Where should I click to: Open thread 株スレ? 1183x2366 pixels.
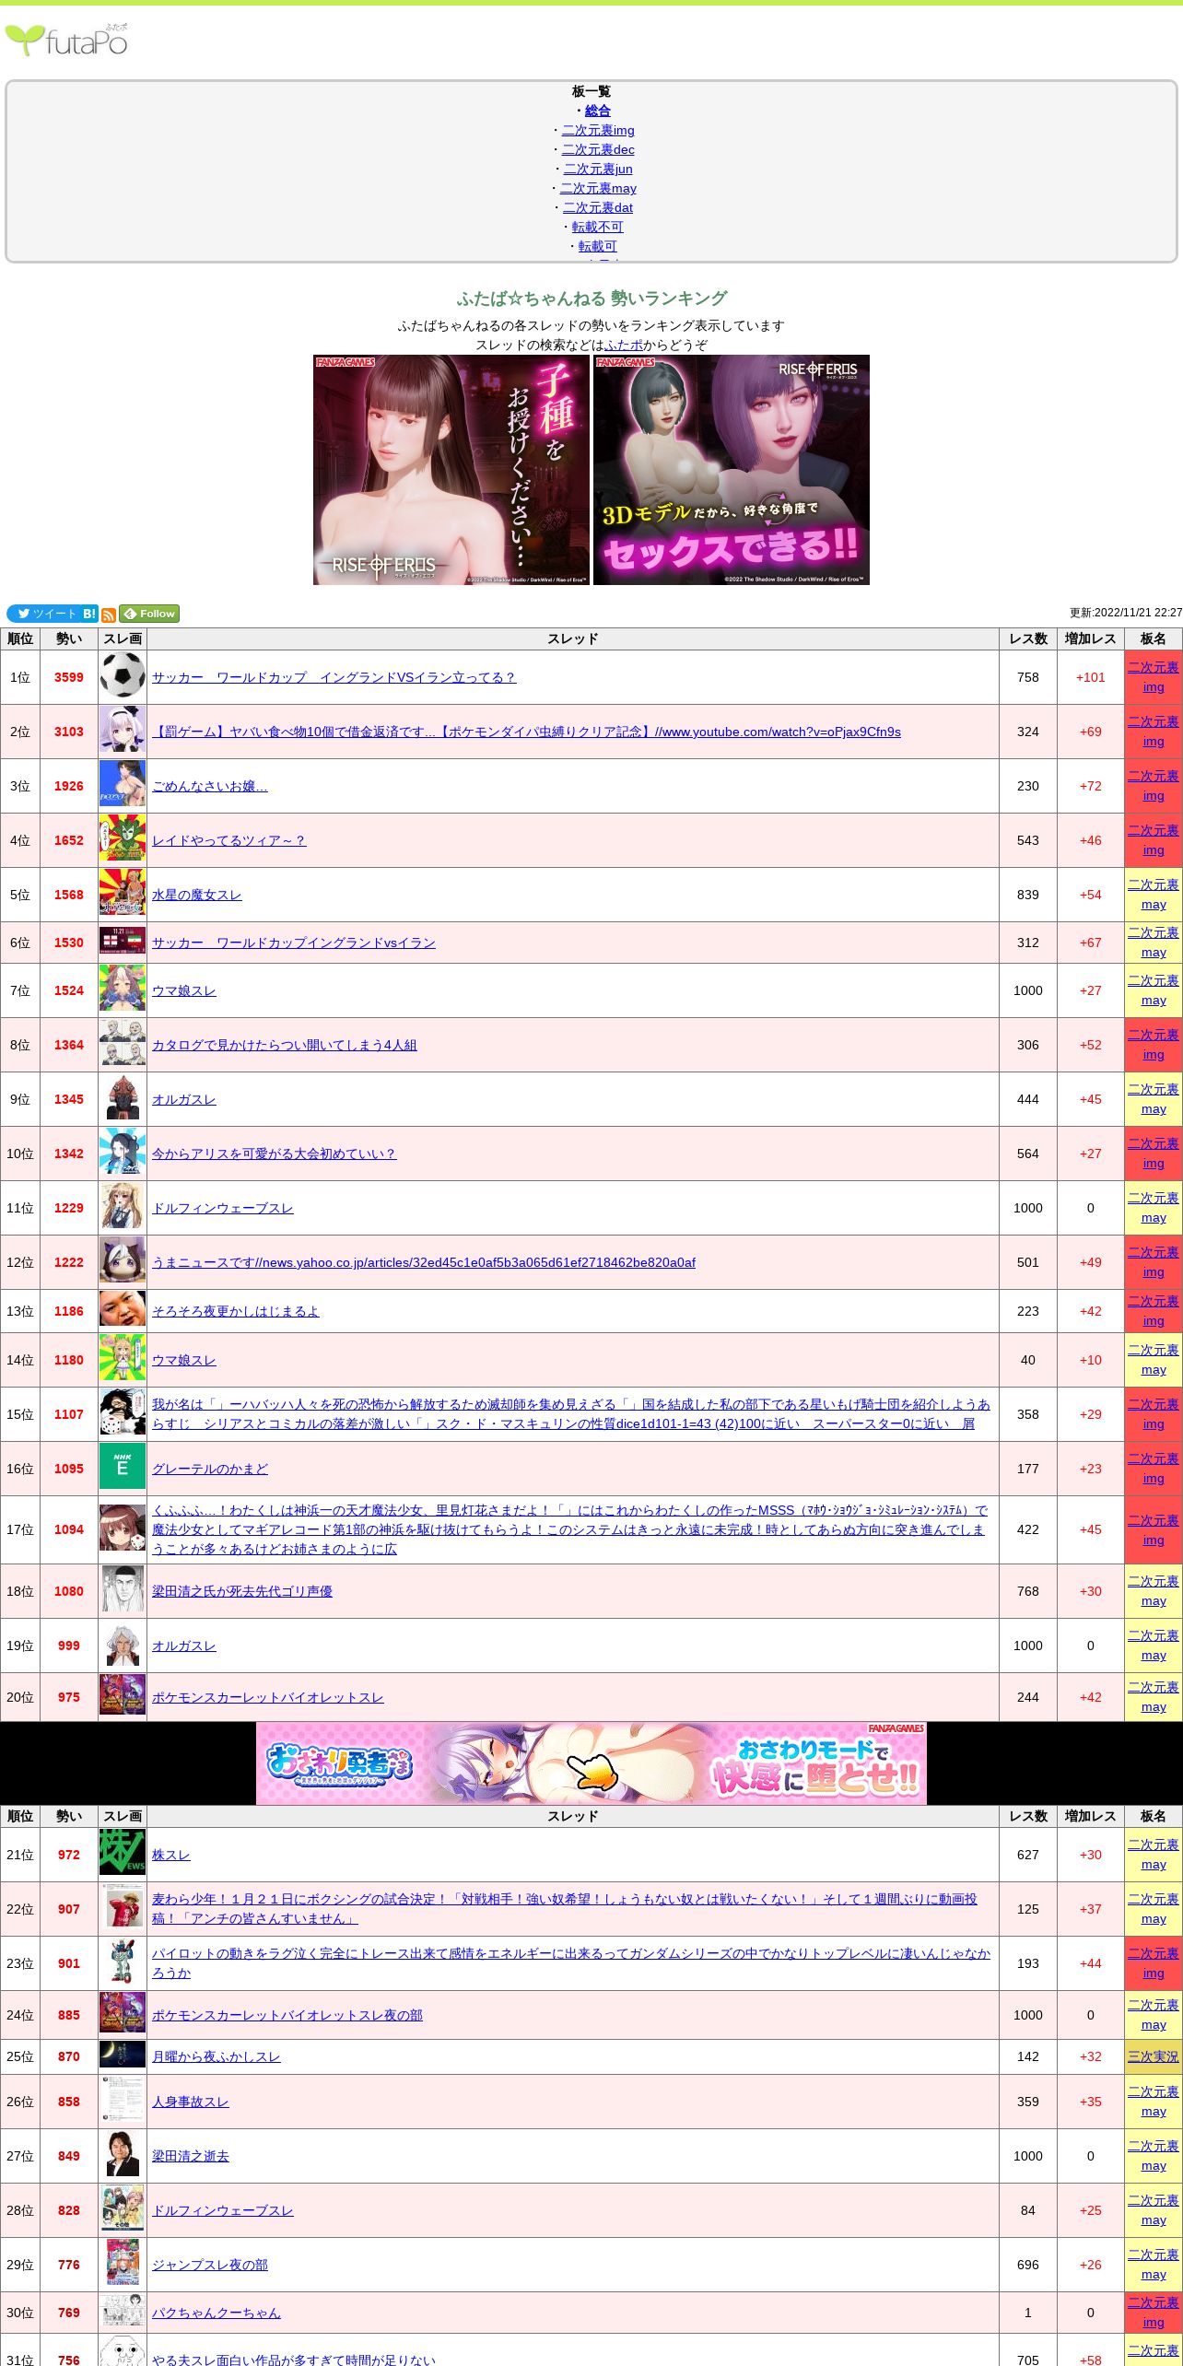[x=170, y=1855]
